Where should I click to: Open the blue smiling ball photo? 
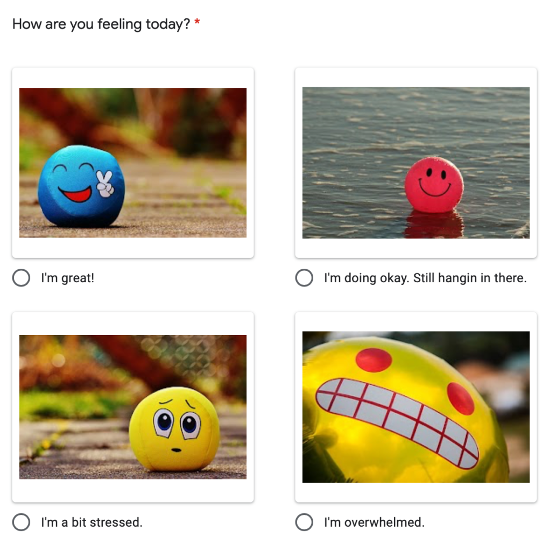pyautogui.click(x=133, y=163)
